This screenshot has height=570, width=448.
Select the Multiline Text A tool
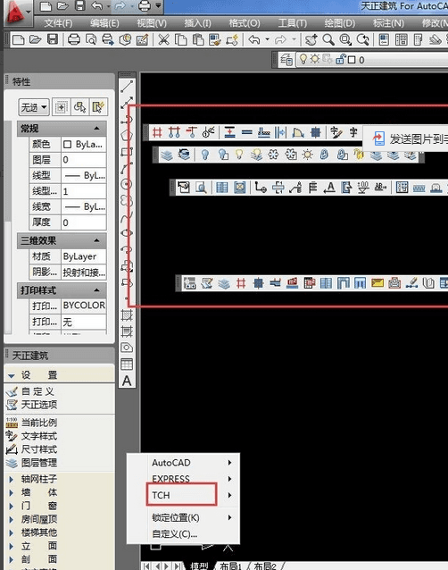pos(127,381)
